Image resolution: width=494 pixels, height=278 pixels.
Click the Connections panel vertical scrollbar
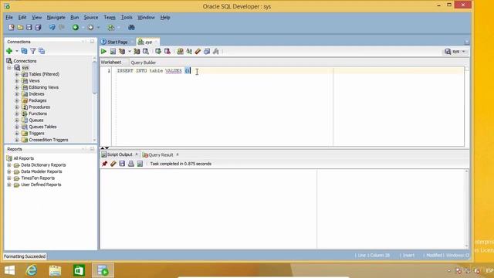click(x=94, y=77)
